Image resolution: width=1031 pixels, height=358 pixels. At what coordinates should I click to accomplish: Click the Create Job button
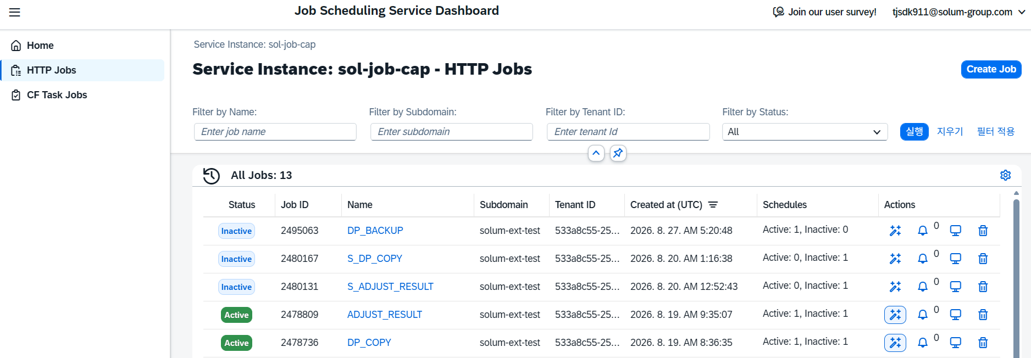click(x=991, y=69)
